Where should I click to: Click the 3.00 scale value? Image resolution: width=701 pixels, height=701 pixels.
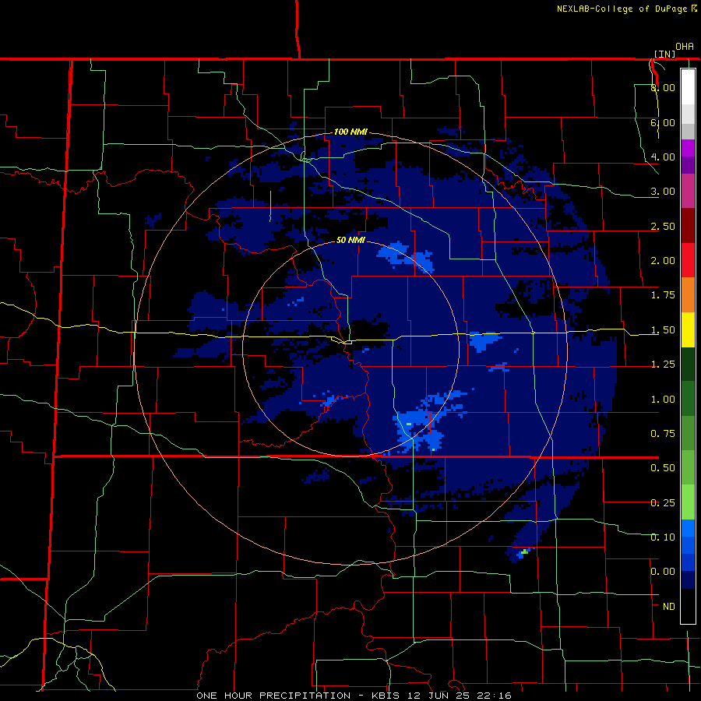pos(663,192)
